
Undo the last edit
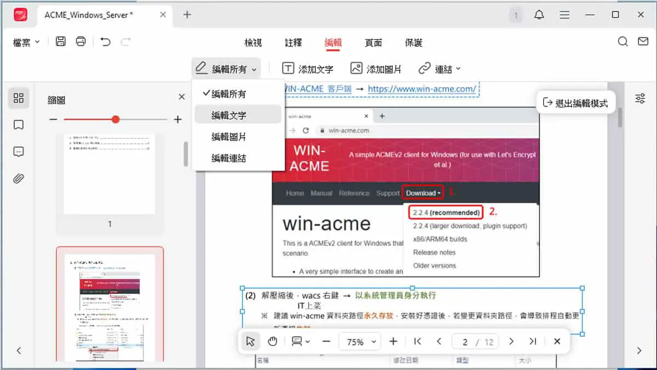(x=105, y=42)
